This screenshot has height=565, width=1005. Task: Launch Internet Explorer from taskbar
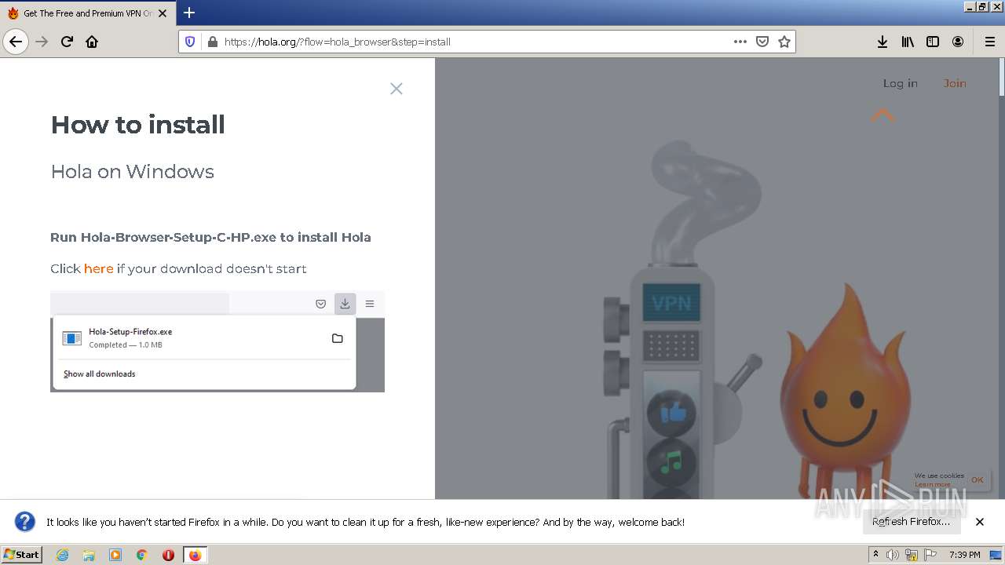[63, 555]
